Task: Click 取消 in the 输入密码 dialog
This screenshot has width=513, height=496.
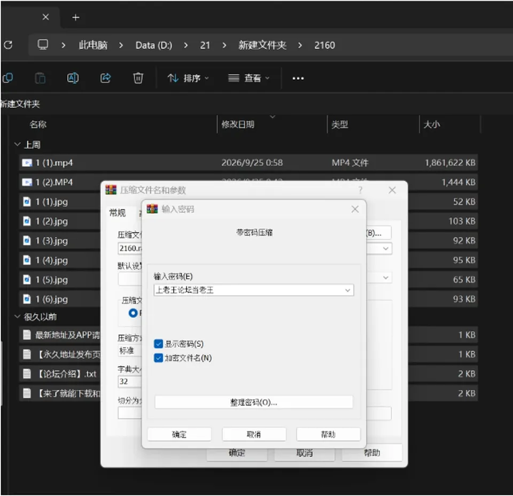Action: pyautogui.click(x=254, y=435)
